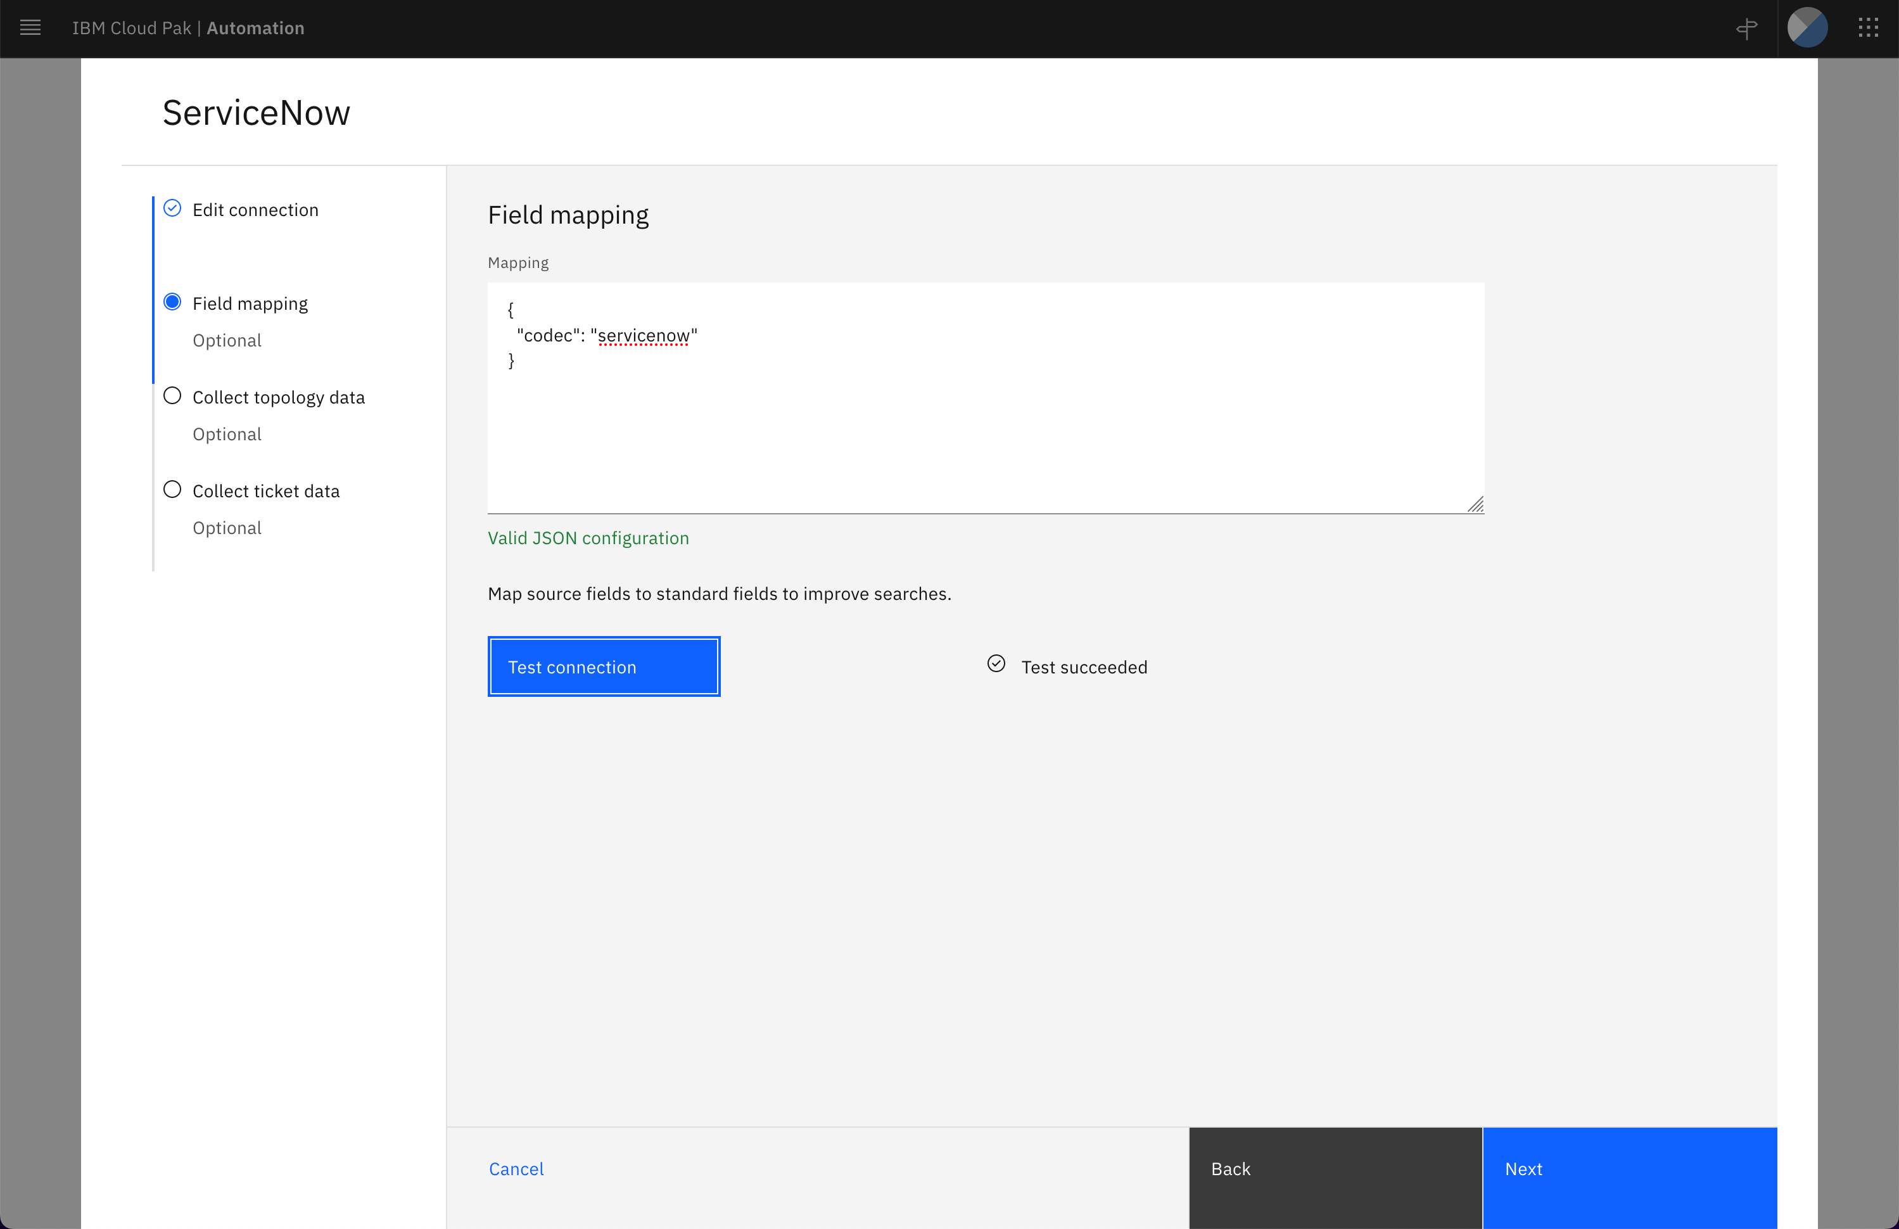Click the Next button
The width and height of the screenshot is (1899, 1229).
(x=1629, y=1169)
